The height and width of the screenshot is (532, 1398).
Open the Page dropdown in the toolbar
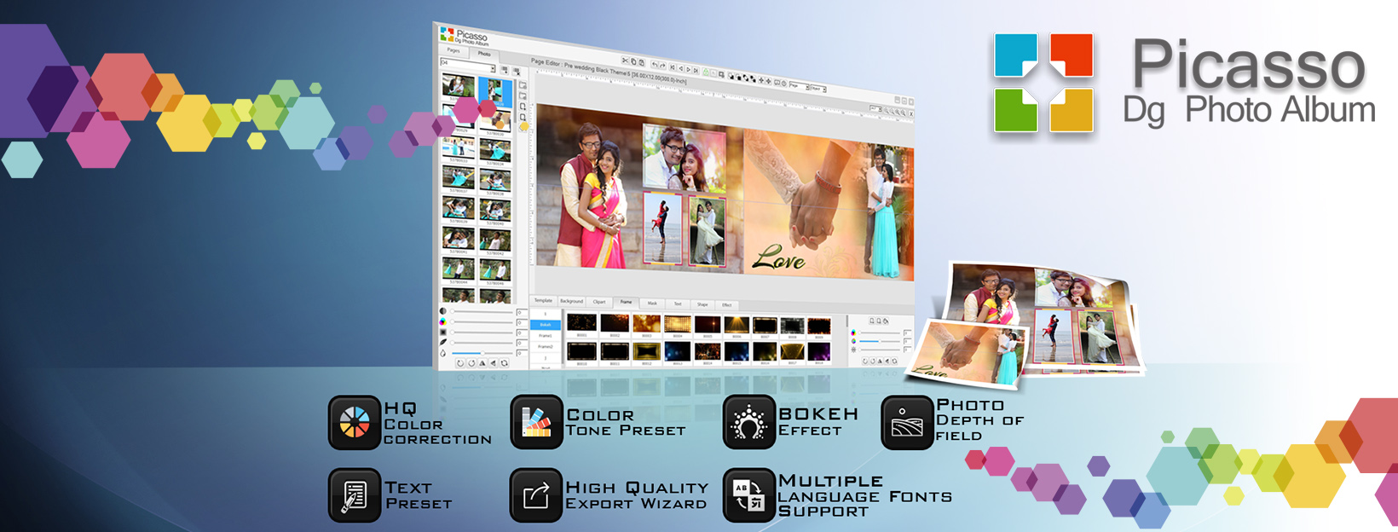[798, 85]
